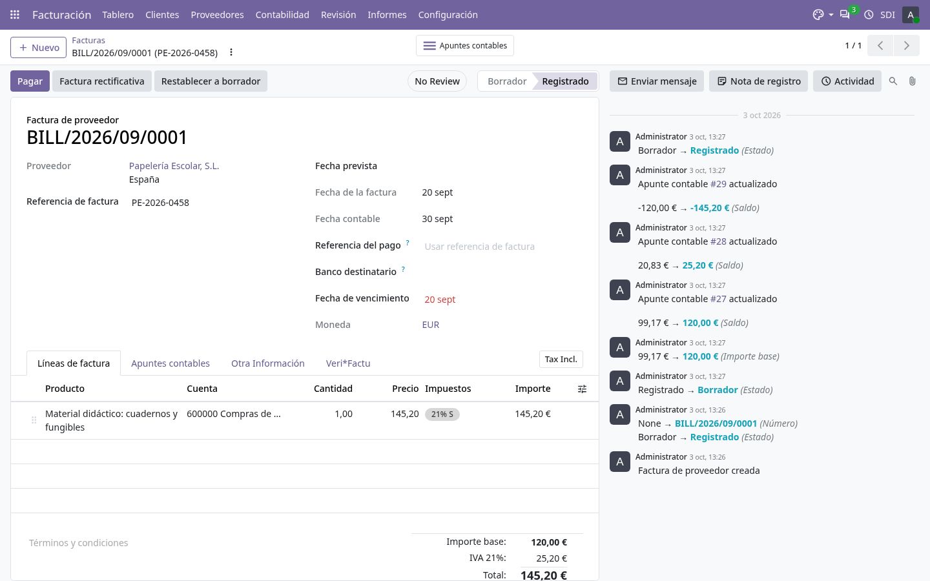The height and width of the screenshot is (581, 930).
Task: Click the Pagar button
Action: tap(30, 81)
